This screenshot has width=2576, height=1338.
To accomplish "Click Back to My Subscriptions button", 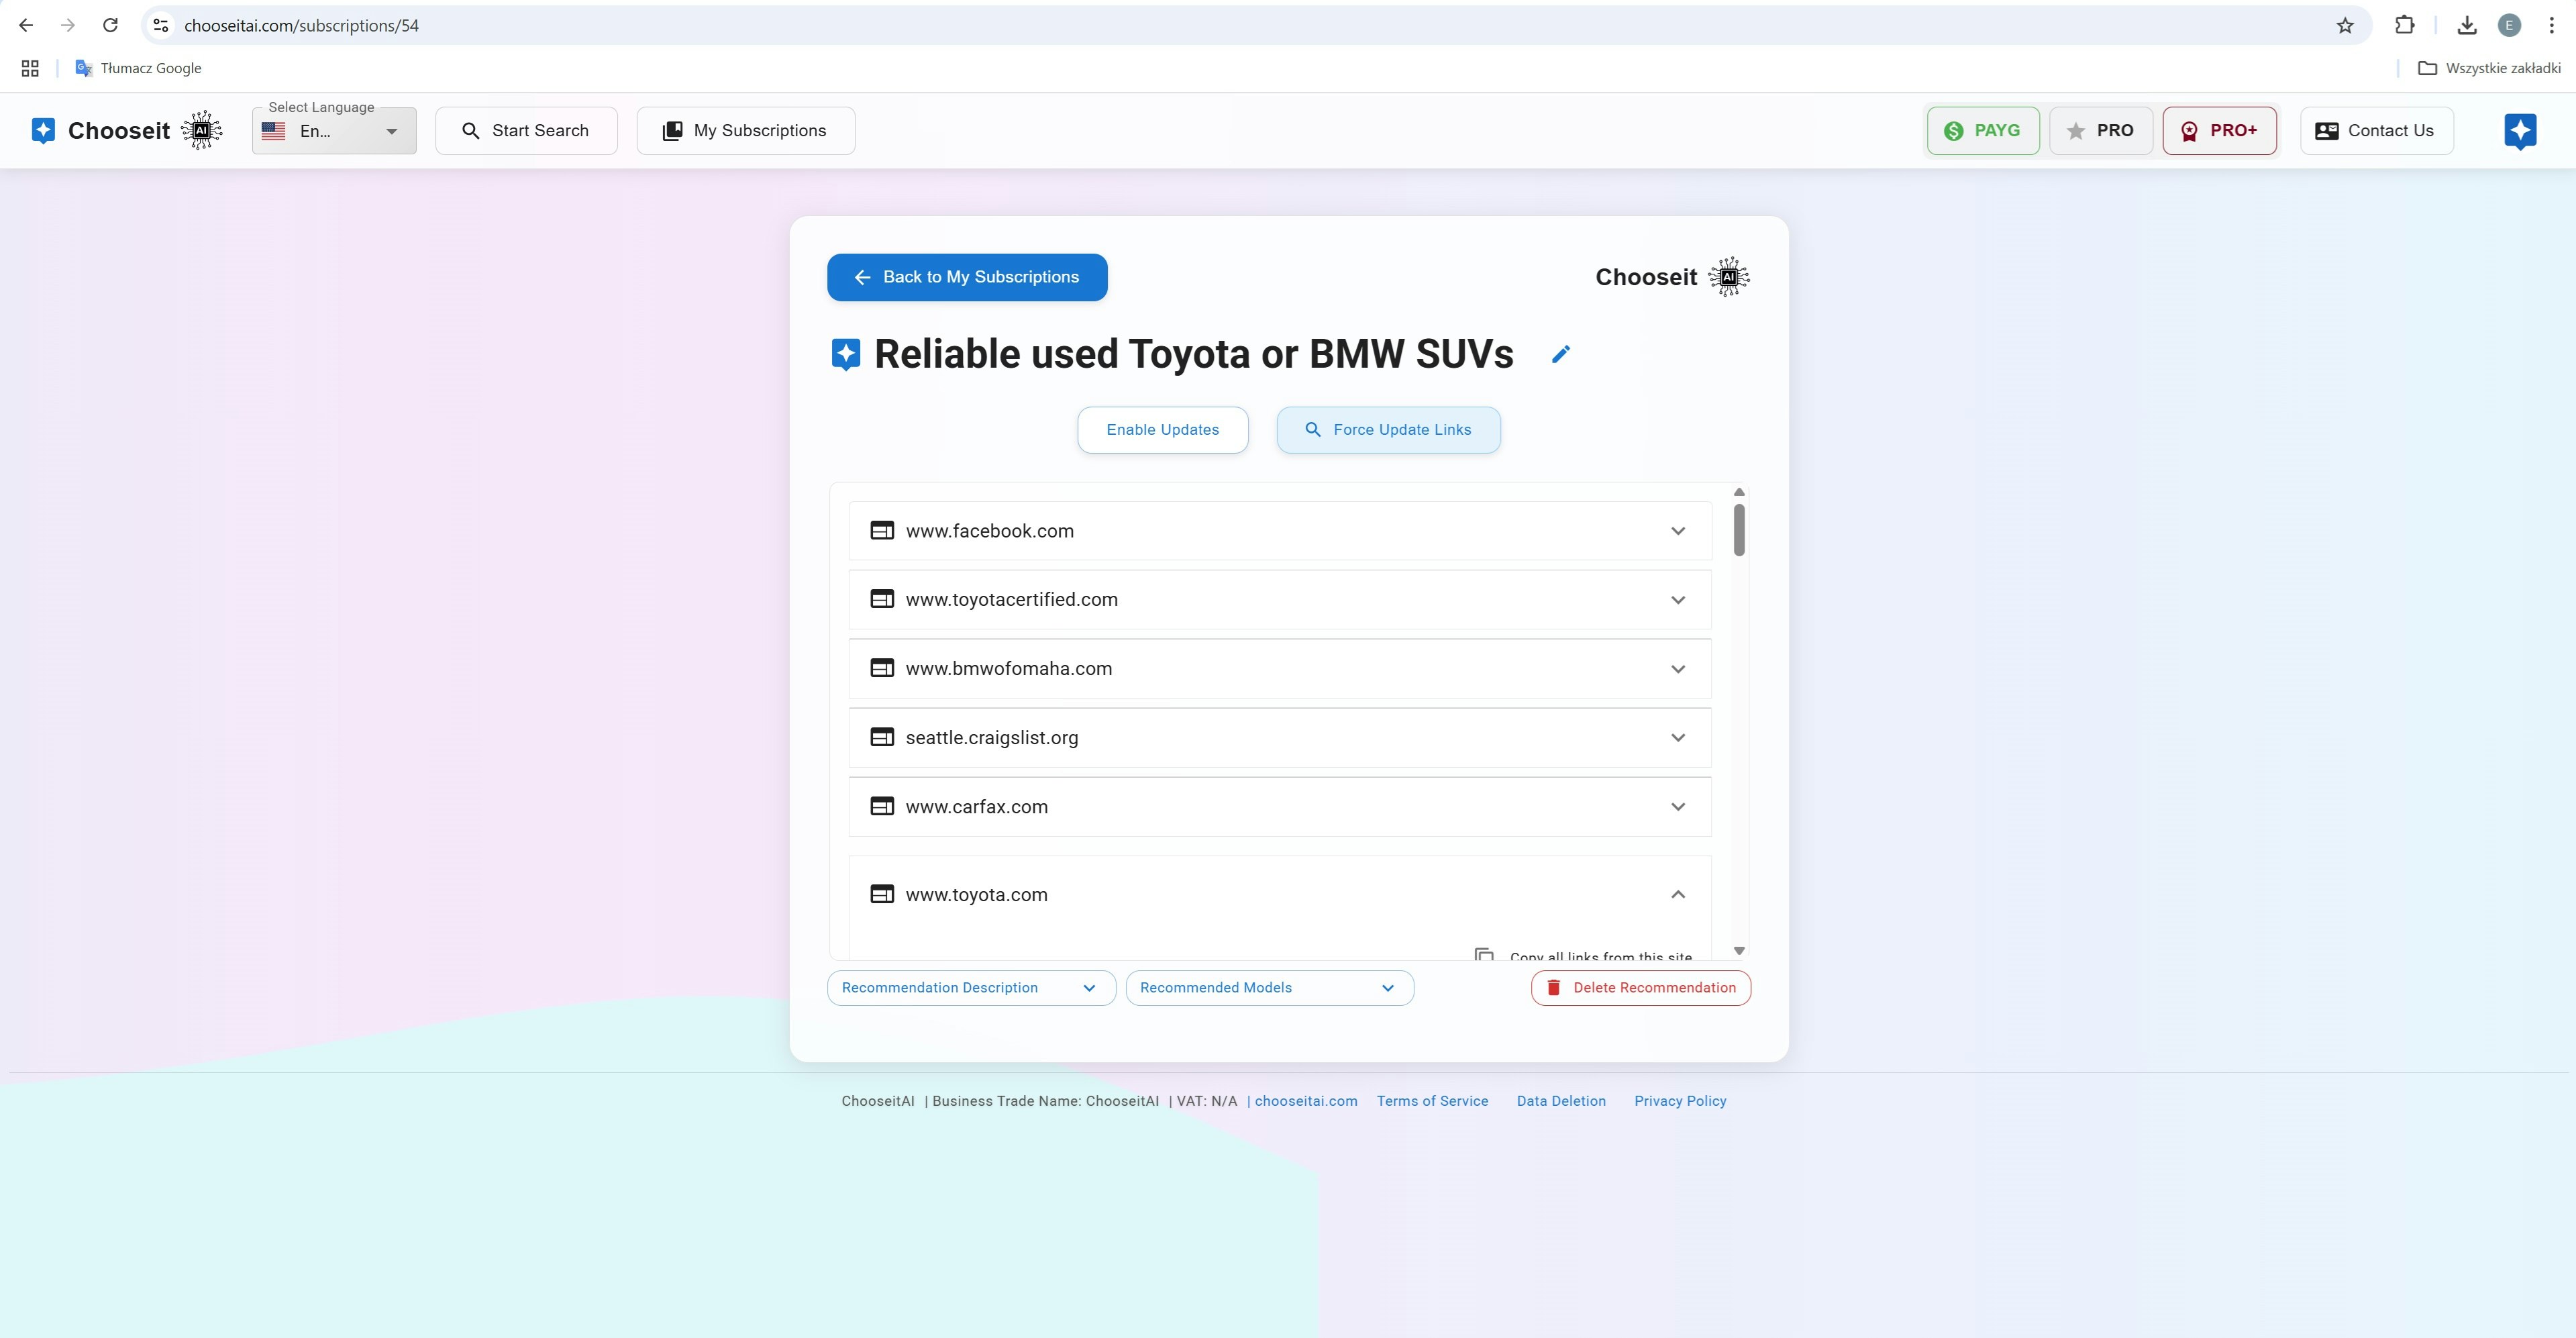I will (966, 277).
